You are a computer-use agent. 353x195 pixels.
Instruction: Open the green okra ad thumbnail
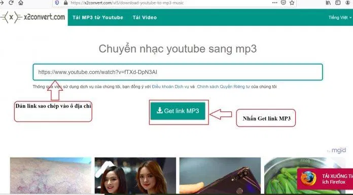pos(281,175)
